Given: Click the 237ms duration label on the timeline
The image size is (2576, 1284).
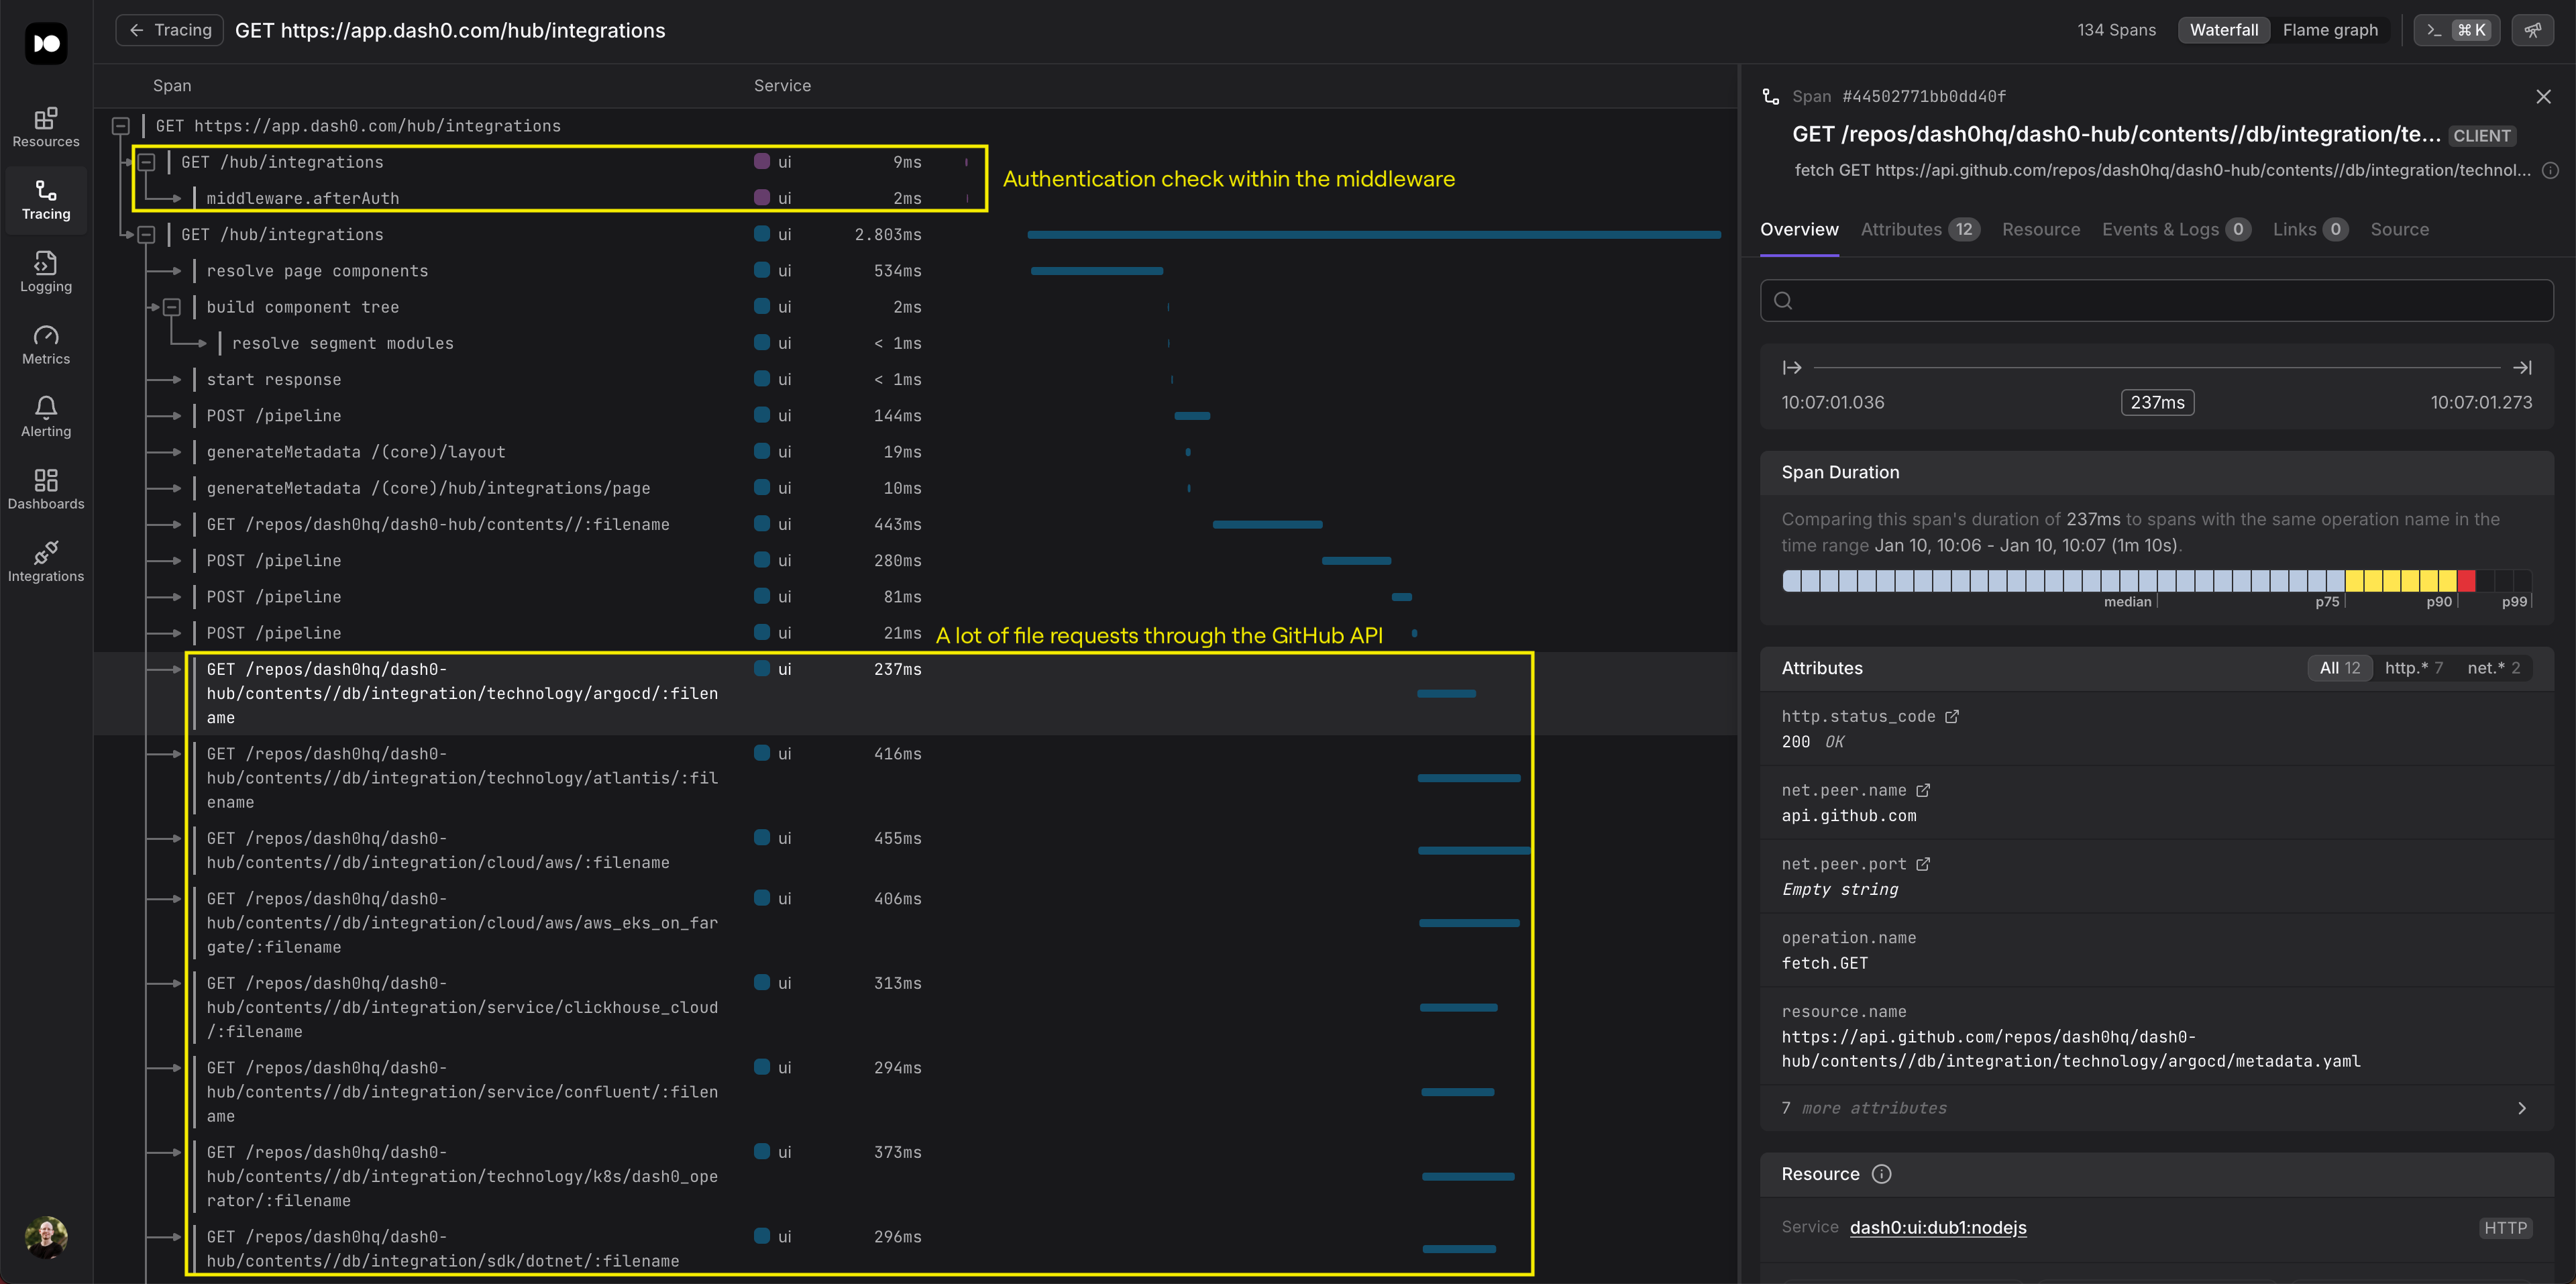Looking at the screenshot, I should [2157, 402].
